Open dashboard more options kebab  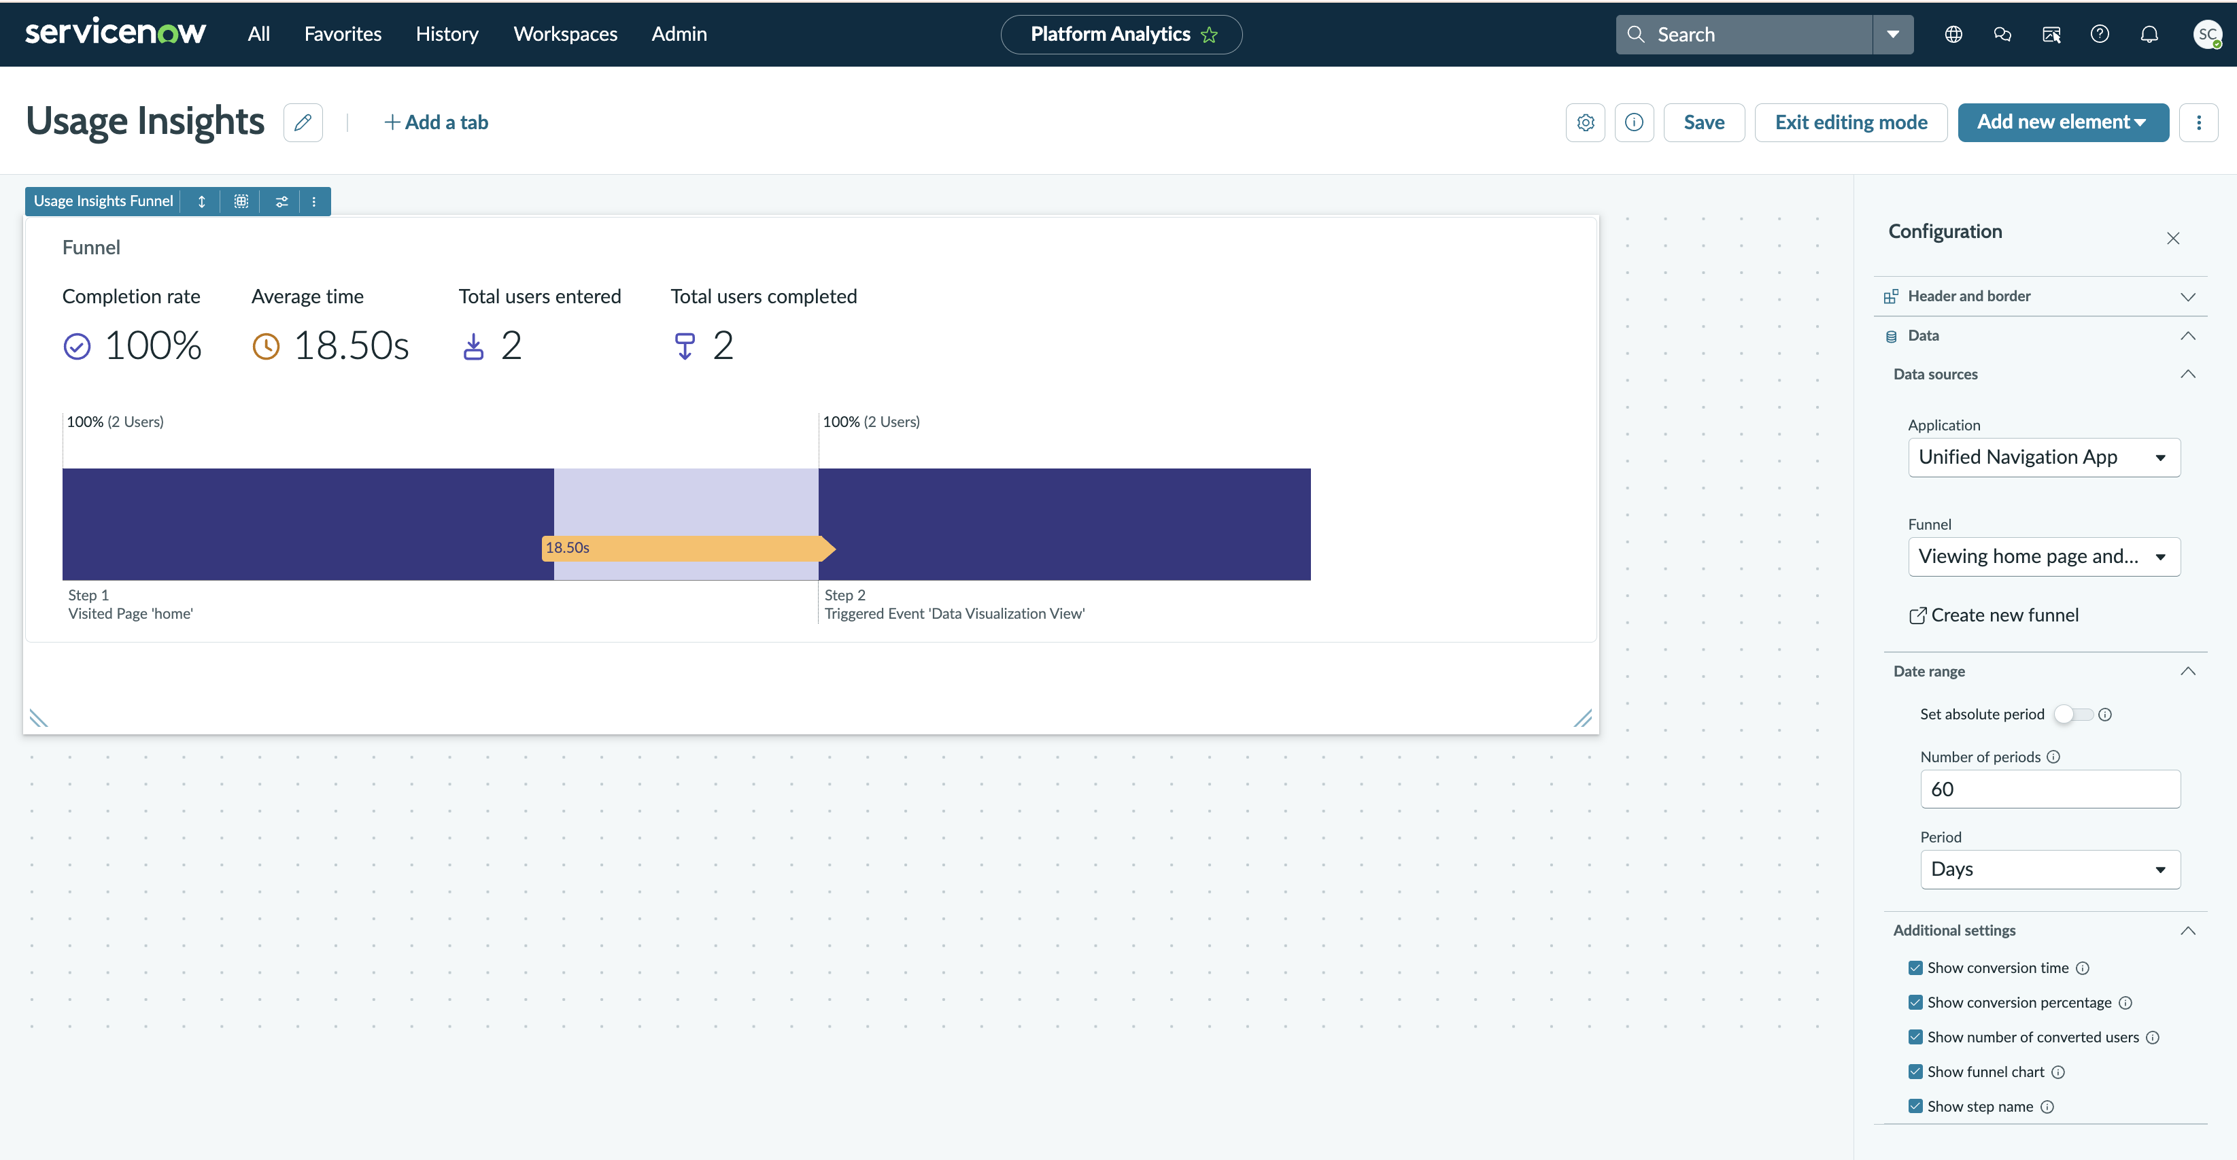[x=2199, y=122]
